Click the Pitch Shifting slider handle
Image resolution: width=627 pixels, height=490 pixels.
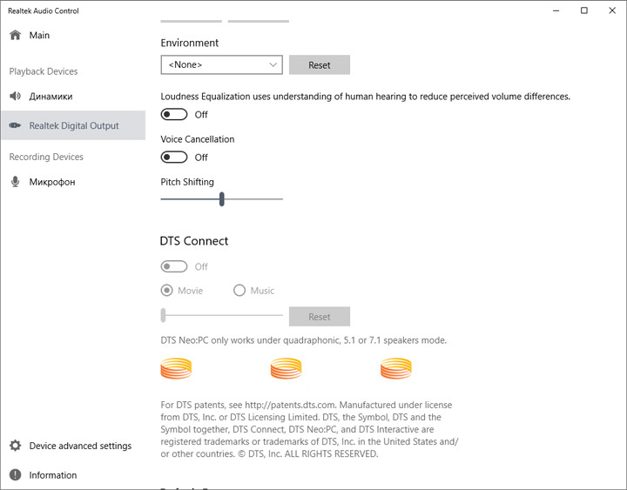[221, 198]
